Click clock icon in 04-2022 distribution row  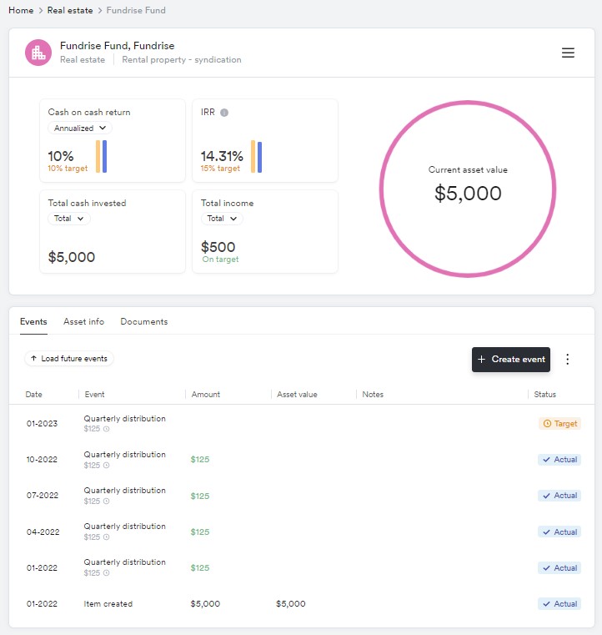pos(107,537)
